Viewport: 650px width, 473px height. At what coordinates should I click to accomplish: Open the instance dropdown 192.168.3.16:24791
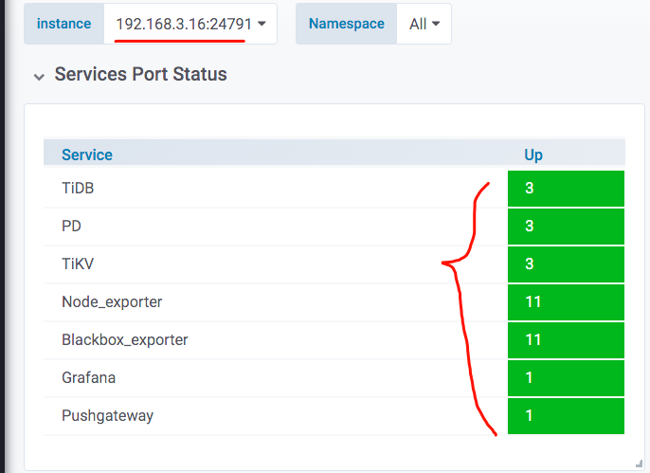190,25
